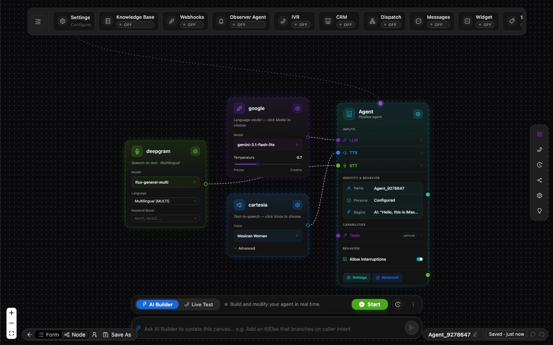Viewport: 553px width, 345px height.
Task: Click the Observer Agent bell icon
Action: [x=221, y=21]
